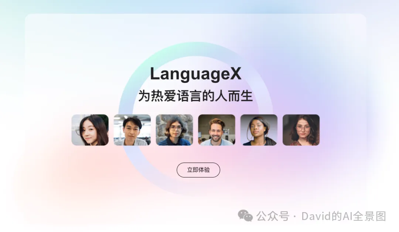Click the mint-green top arc of the ring
This screenshot has width=399, height=232.
coord(196,49)
